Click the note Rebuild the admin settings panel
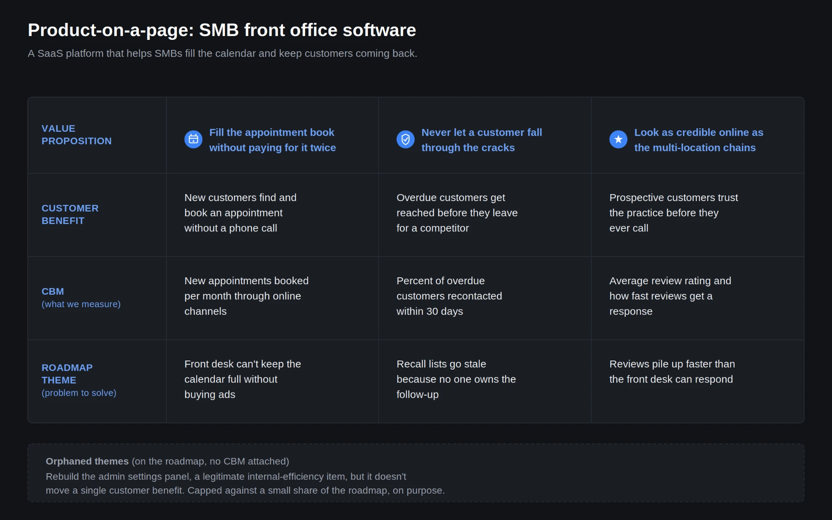Image resolution: width=832 pixels, height=520 pixels. (245, 484)
